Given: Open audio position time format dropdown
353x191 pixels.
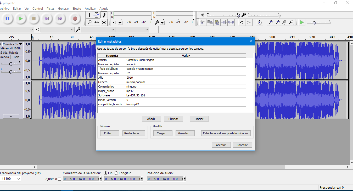Looking at the screenshot, I should (x=184, y=179).
